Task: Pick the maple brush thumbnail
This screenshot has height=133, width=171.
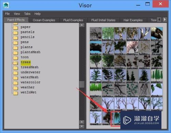Action: click(120, 61)
